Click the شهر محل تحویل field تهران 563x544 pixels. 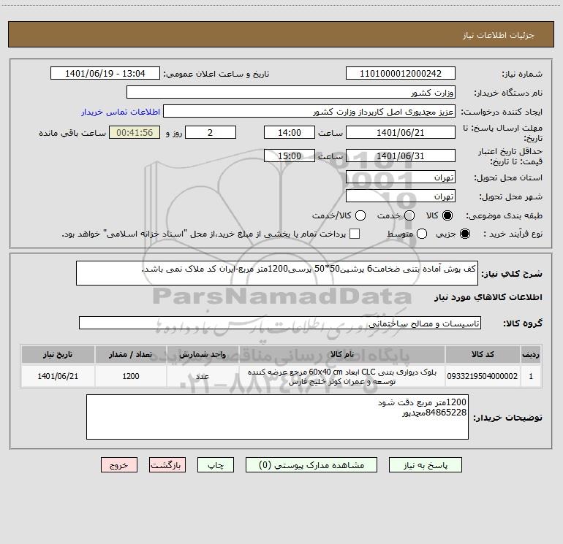coord(401,196)
